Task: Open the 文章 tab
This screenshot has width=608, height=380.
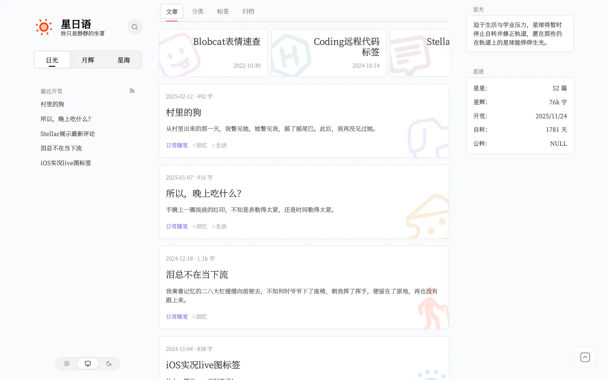Action: point(172,11)
